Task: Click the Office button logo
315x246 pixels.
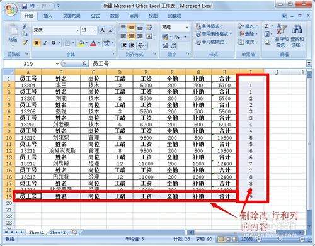Action: [11, 9]
